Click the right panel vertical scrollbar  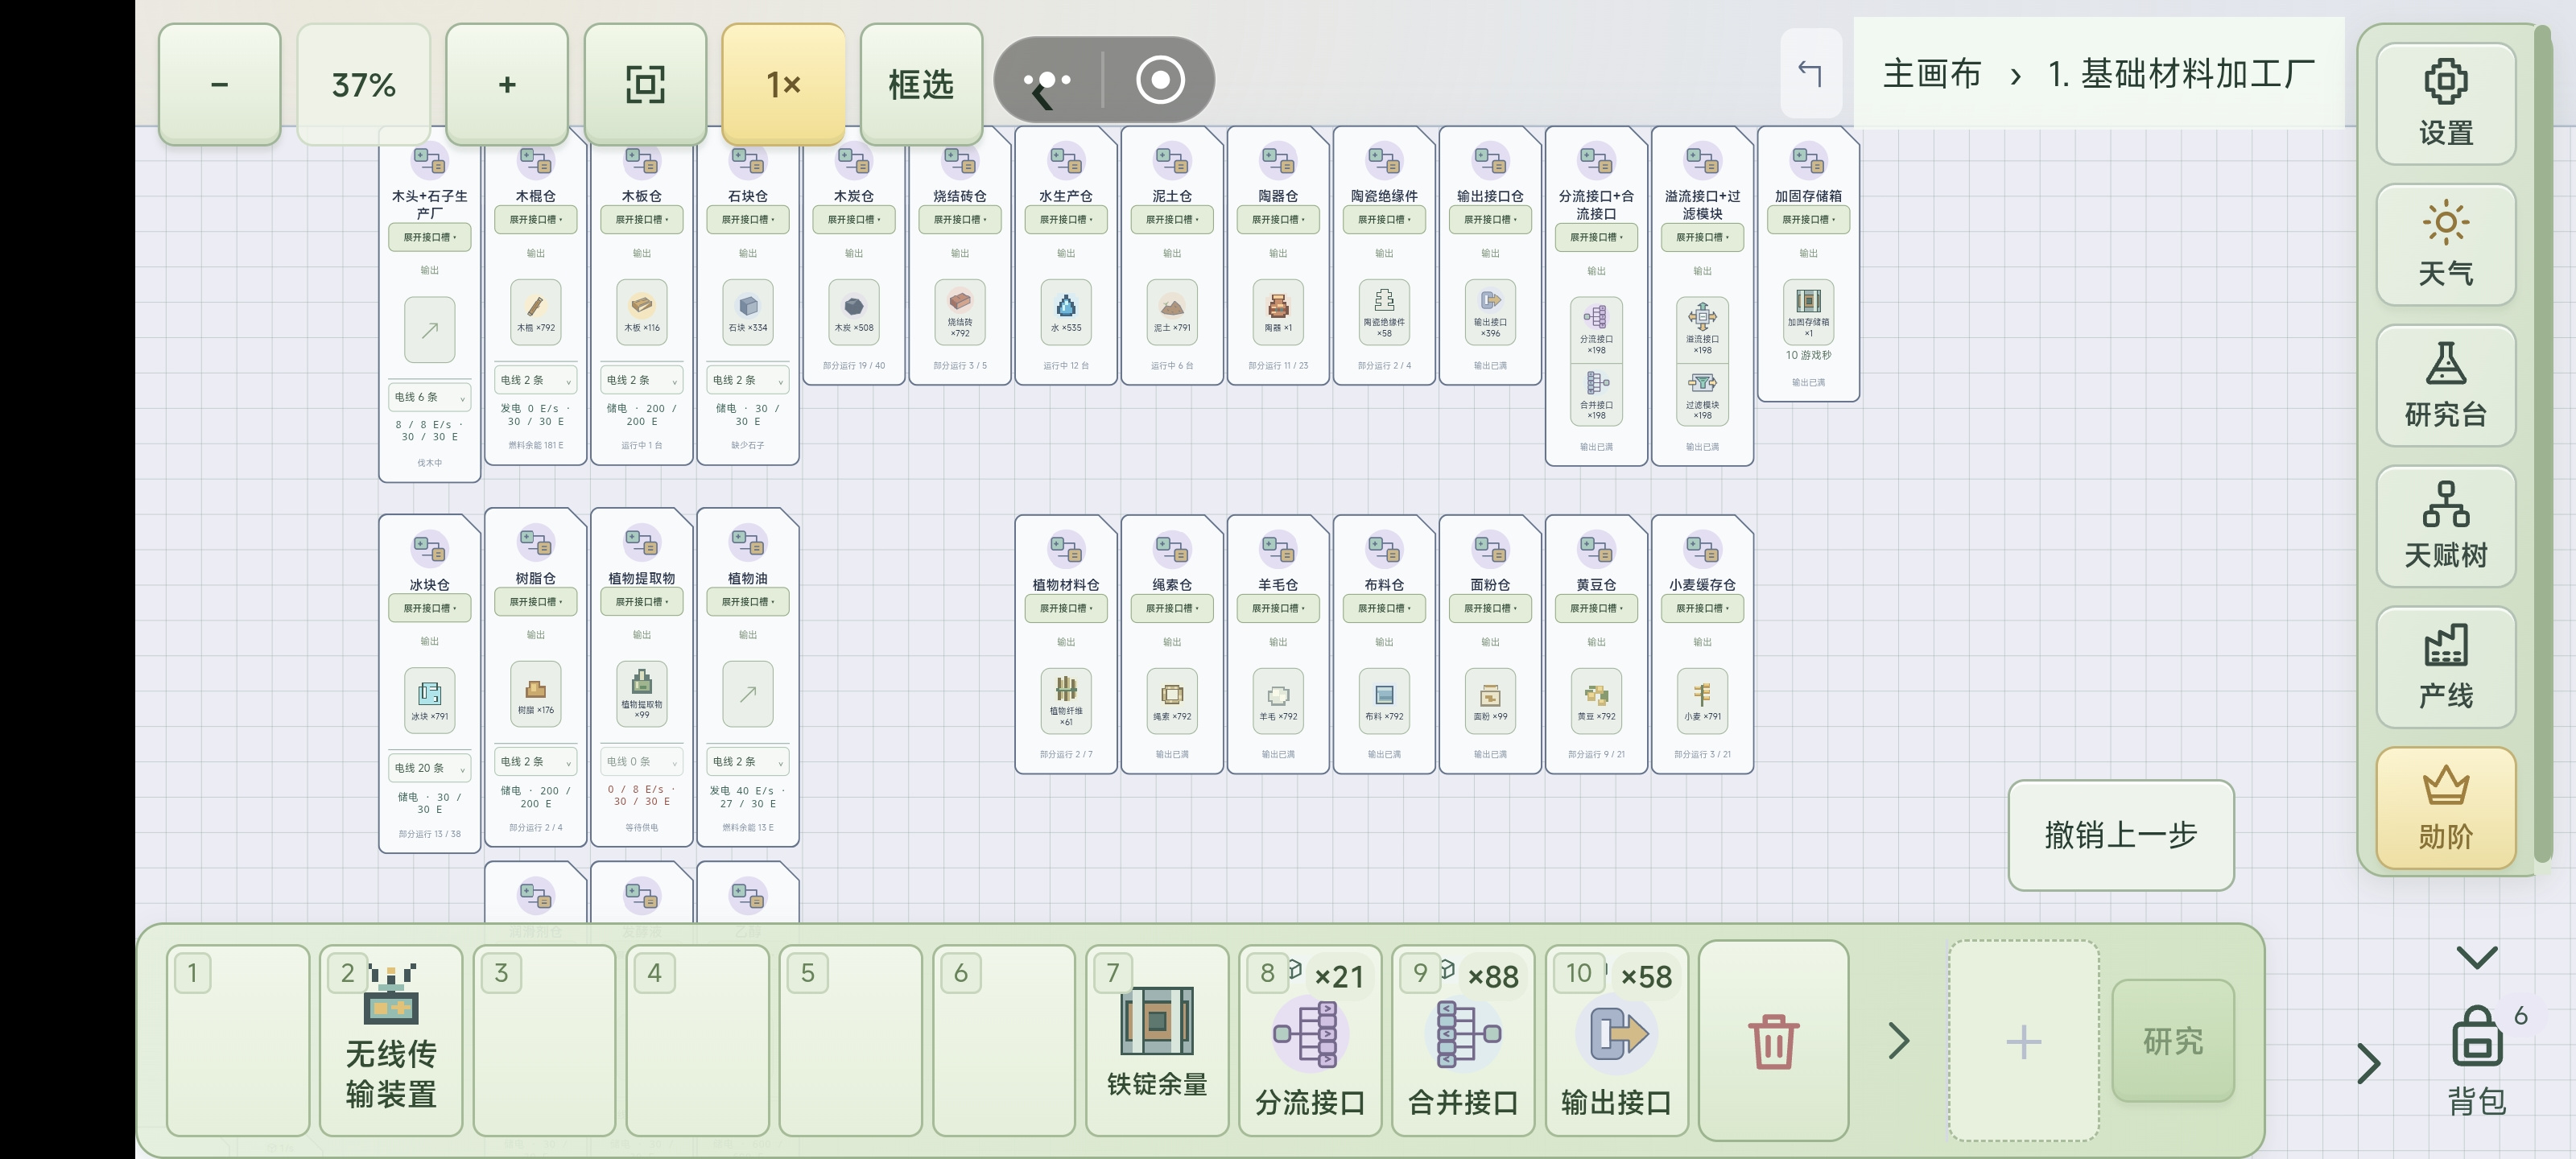click(x=2541, y=445)
